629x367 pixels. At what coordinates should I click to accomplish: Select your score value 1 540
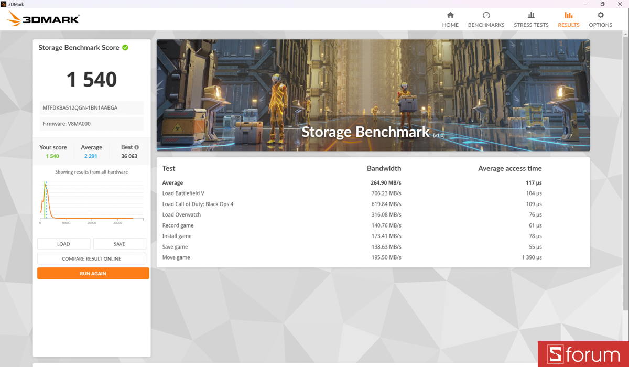pyautogui.click(x=52, y=156)
